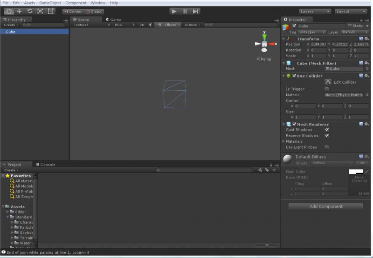Toggle scene lighting sun icon
The height and width of the screenshot is (258, 373).
(x=150, y=25)
